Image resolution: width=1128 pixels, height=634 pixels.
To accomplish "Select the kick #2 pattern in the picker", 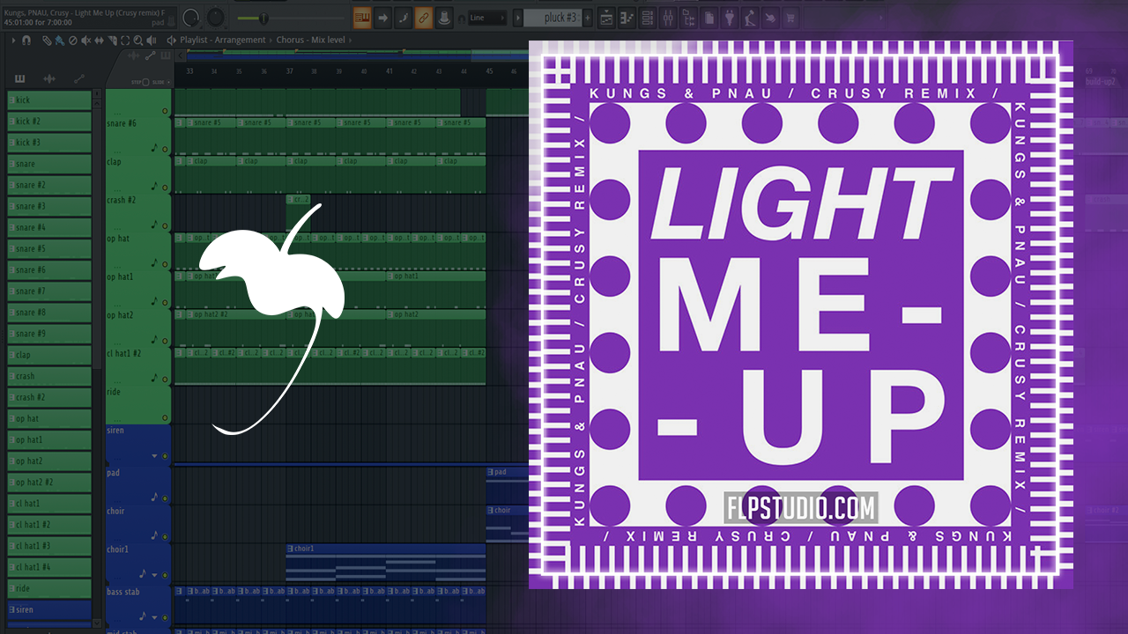I will (x=49, y=122).
